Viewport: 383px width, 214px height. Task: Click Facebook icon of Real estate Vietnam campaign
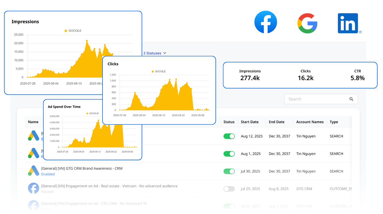pyautogui.click(x=34, y=188)
